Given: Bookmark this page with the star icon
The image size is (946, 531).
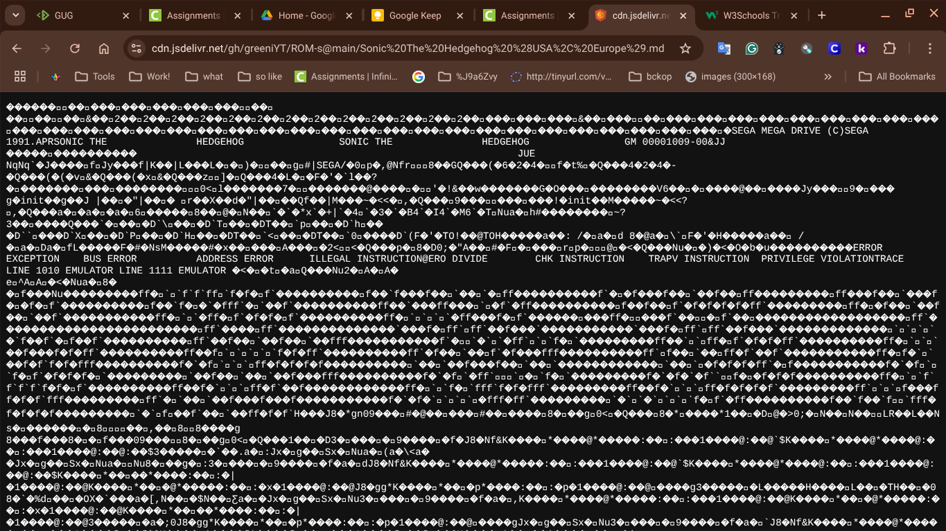Looking at the screenshot, I should 685,48.
